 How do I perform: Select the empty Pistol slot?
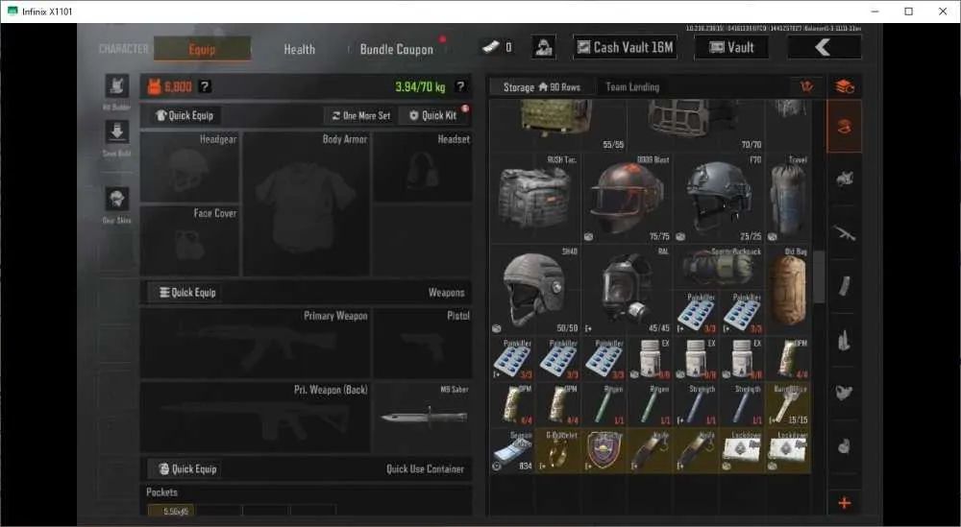(x=423, y=344)
